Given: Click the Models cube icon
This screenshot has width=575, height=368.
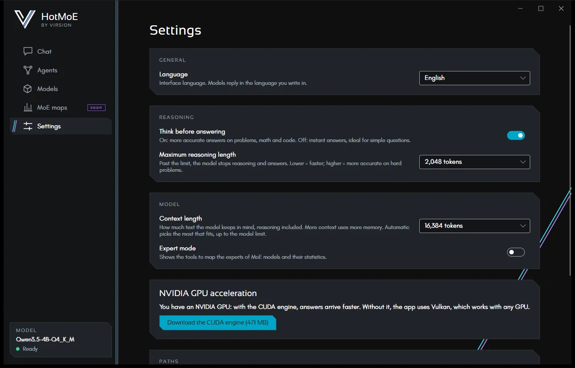Looking at the screenshot, I should tap(28, 89).
